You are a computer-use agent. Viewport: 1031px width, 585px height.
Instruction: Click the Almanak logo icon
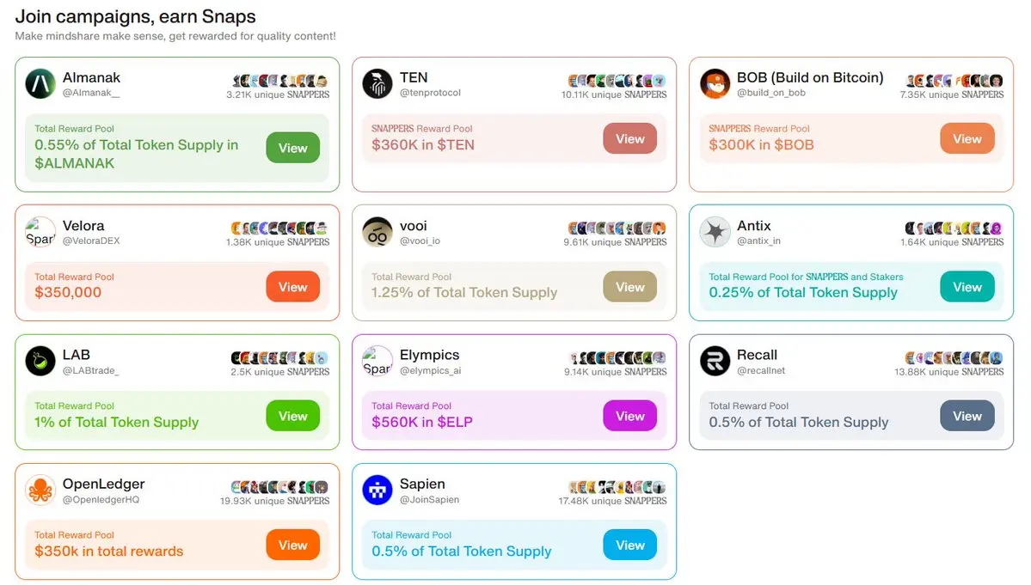pyautogui.click(x=40, y=84)
